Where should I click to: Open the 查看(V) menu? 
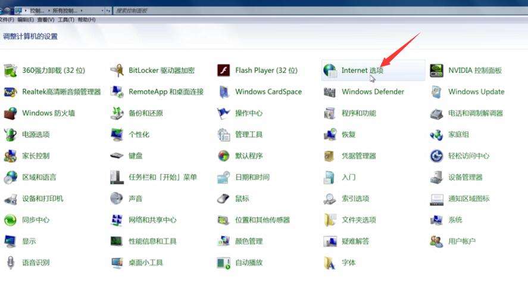(46, 20)
